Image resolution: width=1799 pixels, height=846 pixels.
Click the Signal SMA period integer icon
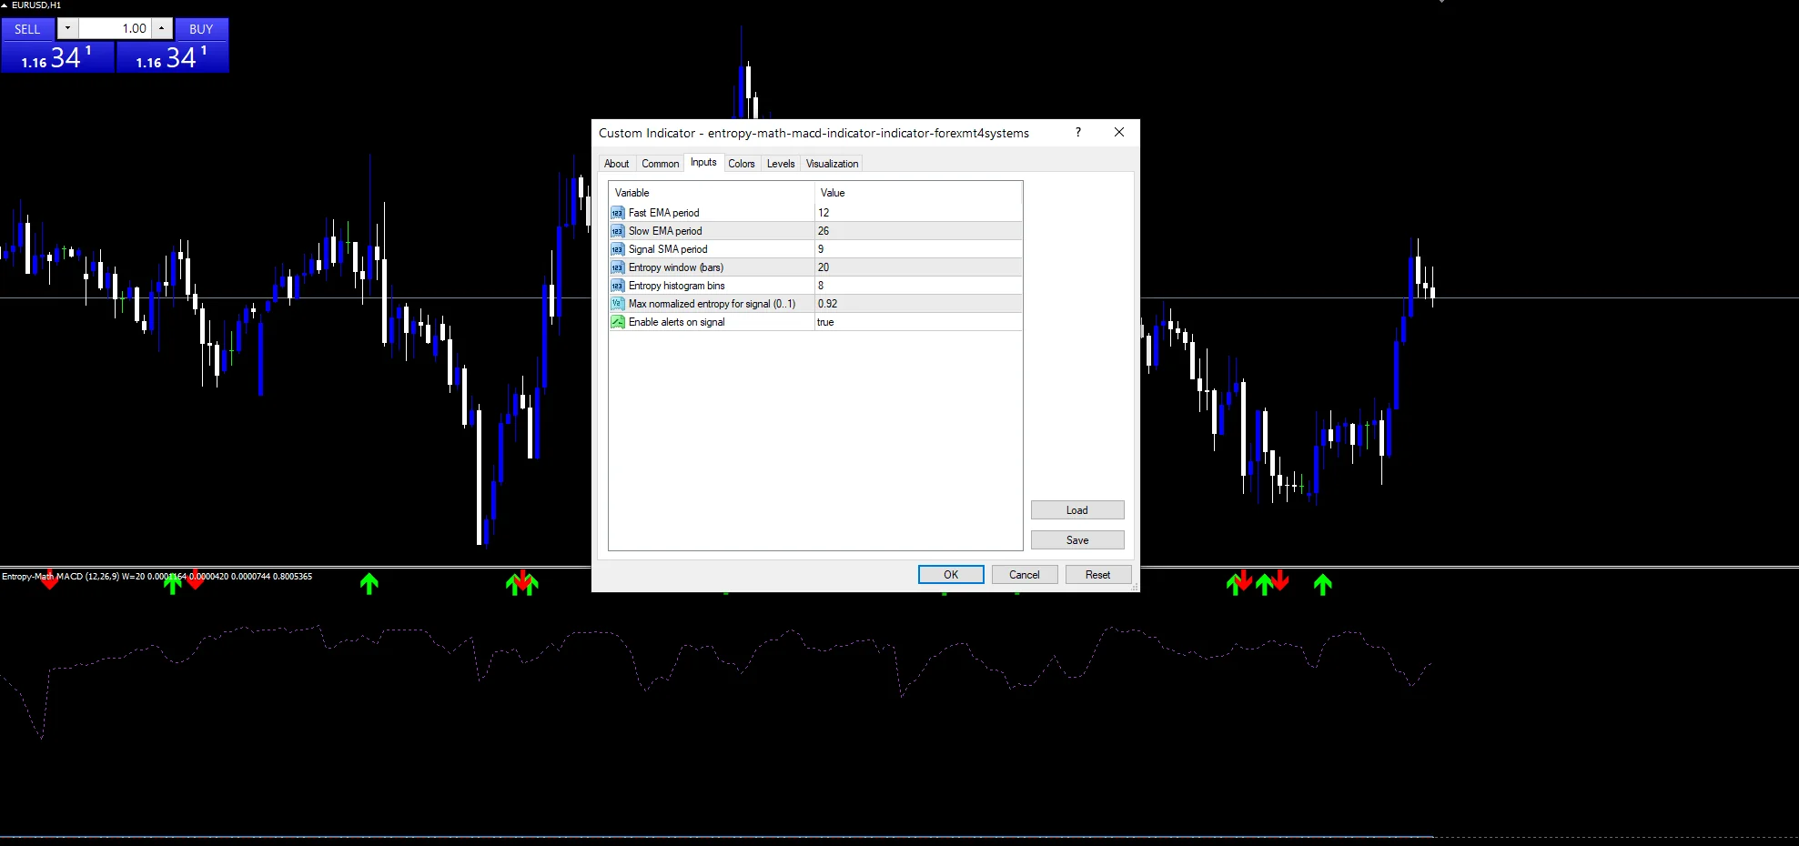[618, 249]
